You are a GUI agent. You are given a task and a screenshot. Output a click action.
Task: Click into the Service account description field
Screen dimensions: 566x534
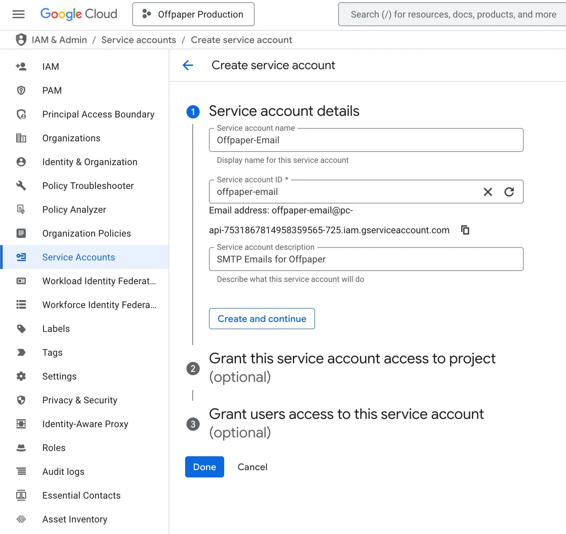coord(366,259)
